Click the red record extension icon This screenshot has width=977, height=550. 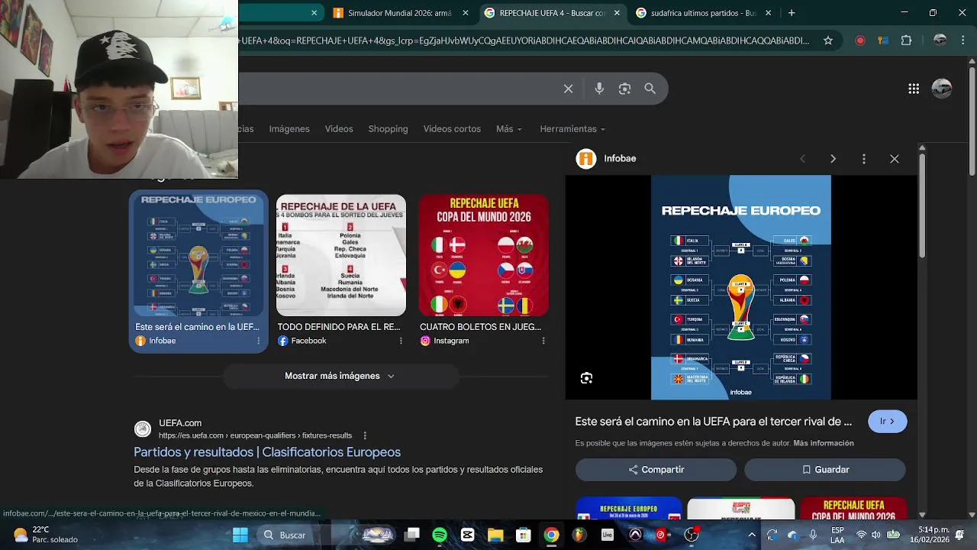[x=860, y=40]
